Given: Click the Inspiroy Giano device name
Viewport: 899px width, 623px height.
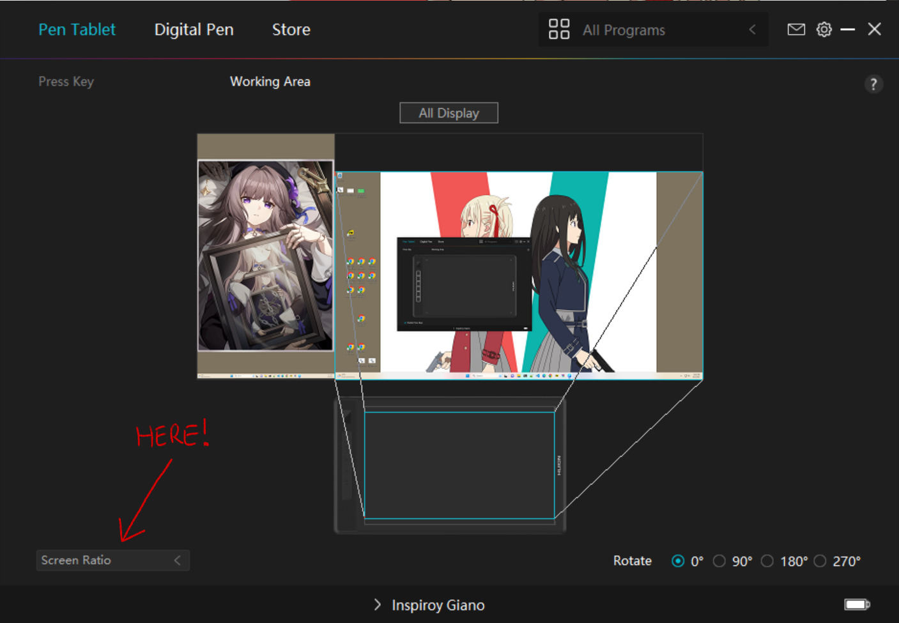Looking at the screenshot, I should [438, 605].
